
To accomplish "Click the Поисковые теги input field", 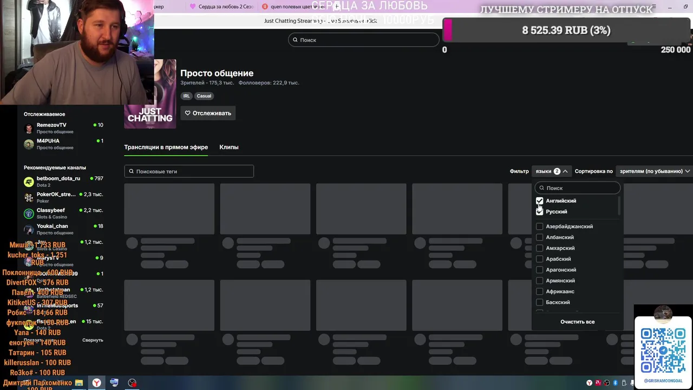I will 189,171.
